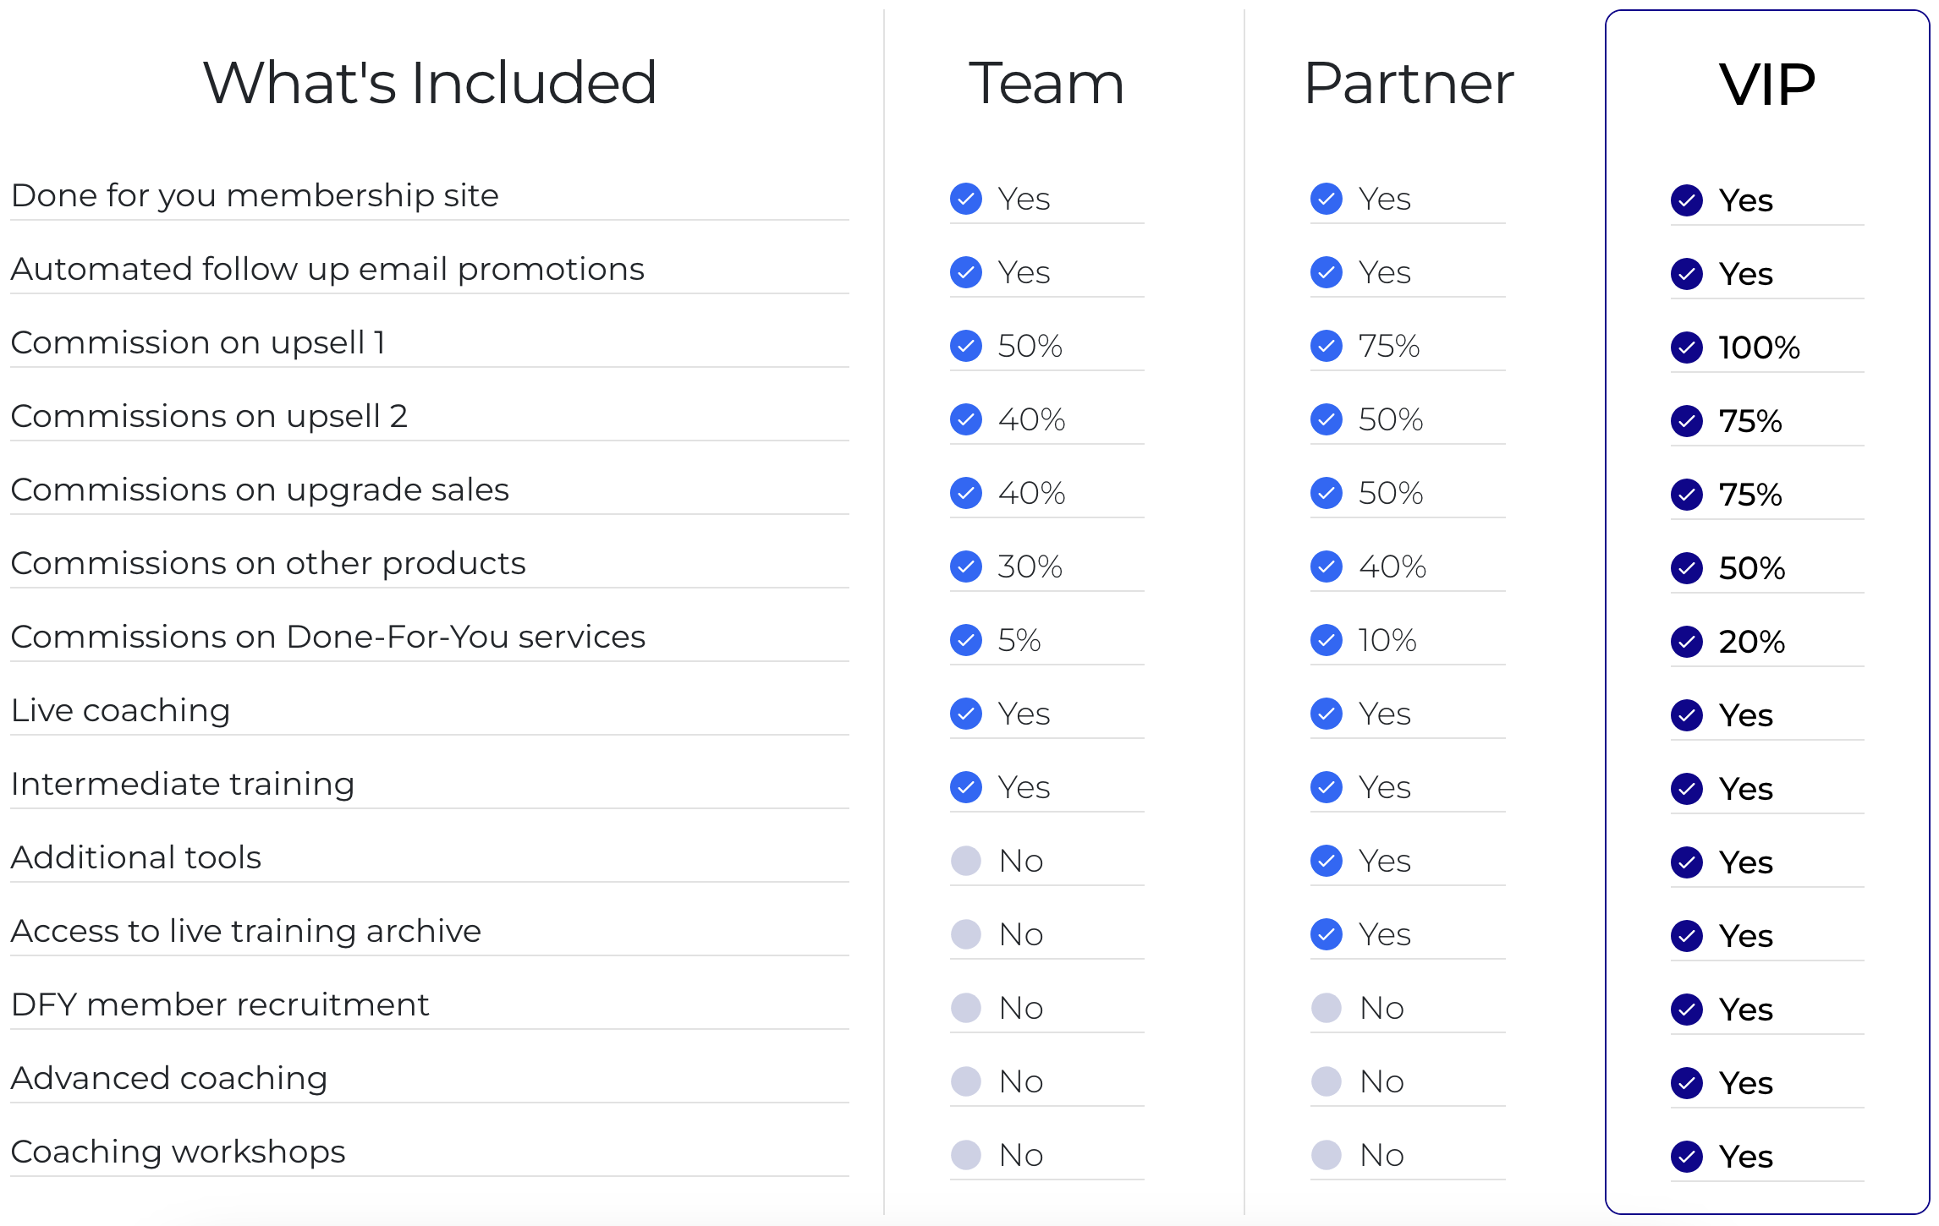Click Team Coaching workshops grey No dot

tap(965, 1155)
